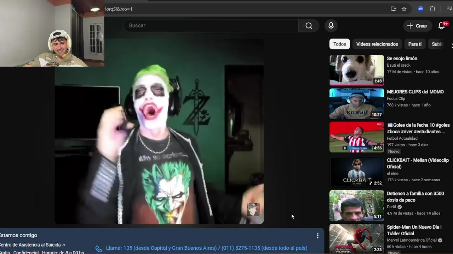Screen dimensions: 453x254
Task: Click the Goles de la fecha 10 title
Action: pos(418,128)
